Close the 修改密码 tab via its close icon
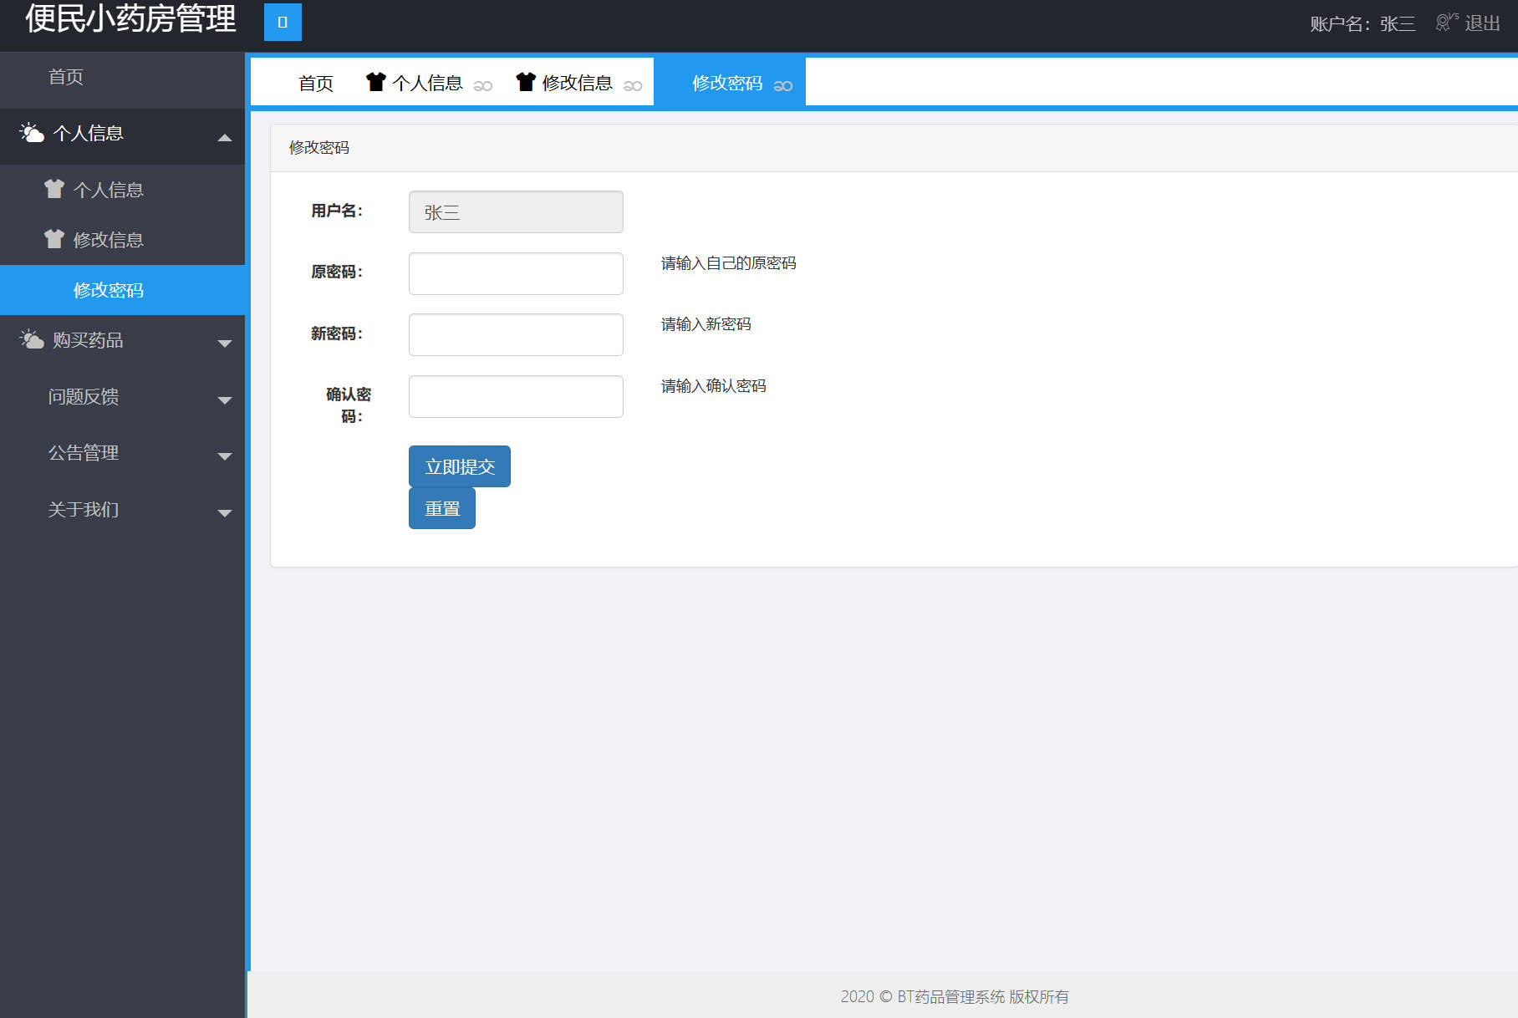1518x1018 pixels. [782, 85]
